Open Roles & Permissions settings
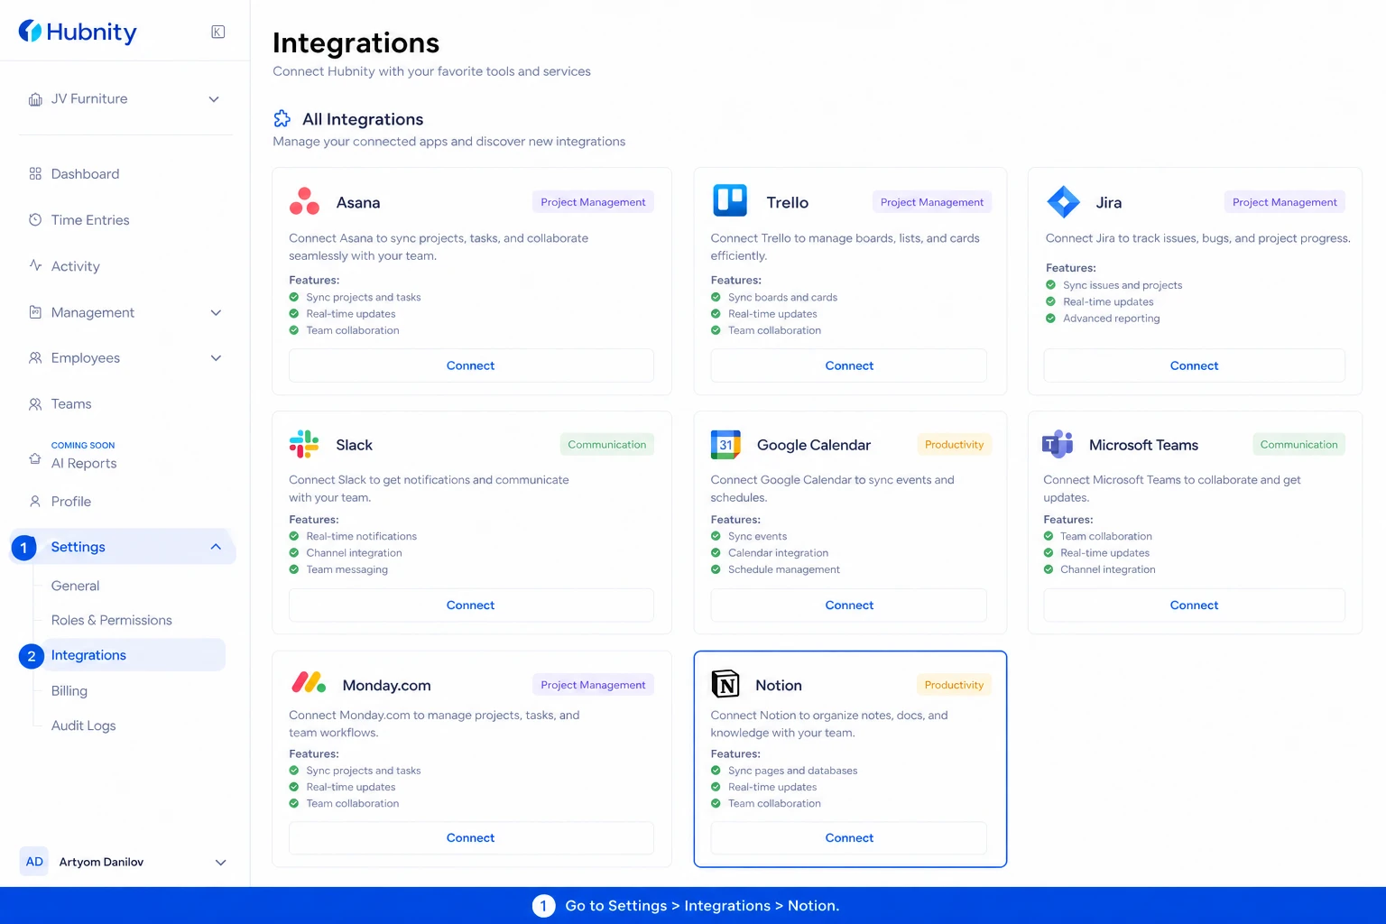The height and width of the screenshot is (924, 1386). click(111, 620)
